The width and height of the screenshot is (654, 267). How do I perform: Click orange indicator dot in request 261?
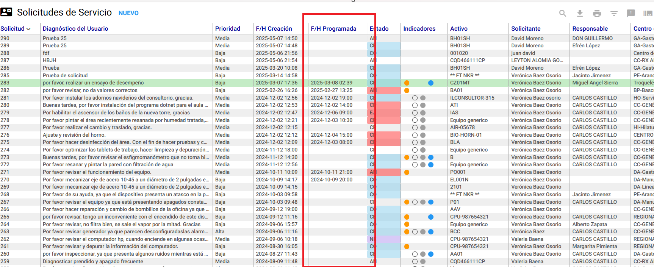pyautogui.click(x=407, y=247)
